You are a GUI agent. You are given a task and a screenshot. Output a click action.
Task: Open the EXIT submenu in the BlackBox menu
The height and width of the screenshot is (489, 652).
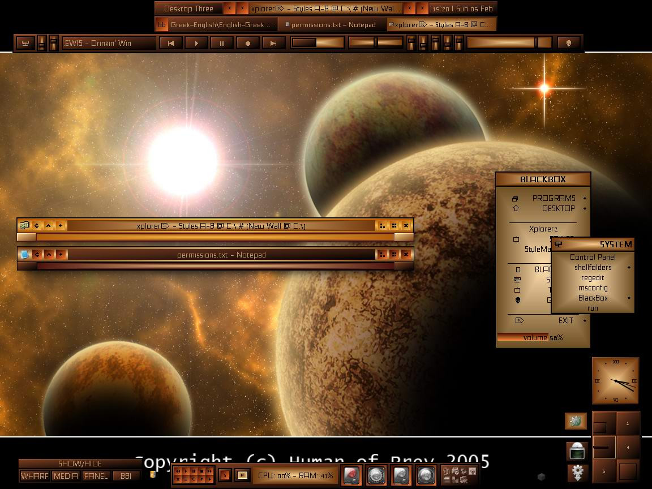click(x=543, y=320)
